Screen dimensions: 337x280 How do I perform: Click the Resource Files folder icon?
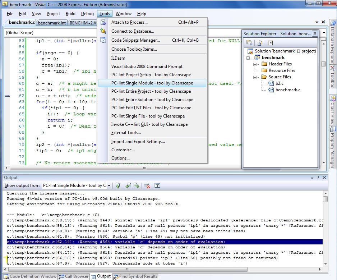pyautogui.click(x=264, y=70)
